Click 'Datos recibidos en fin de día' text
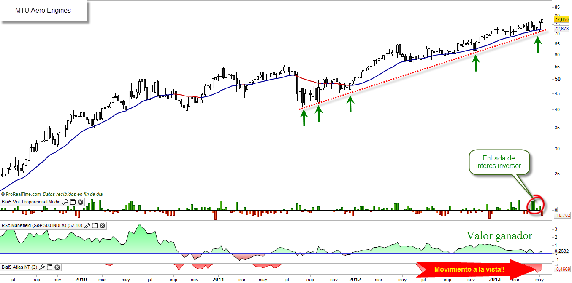This screenshot has width=572, height=283. pos(73,194)
